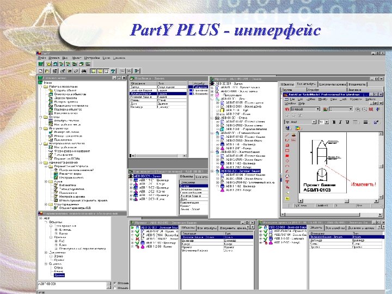Click the zoom out magnifier in AutoVue
The image size is (392, 294).
(x=364, y=109)
